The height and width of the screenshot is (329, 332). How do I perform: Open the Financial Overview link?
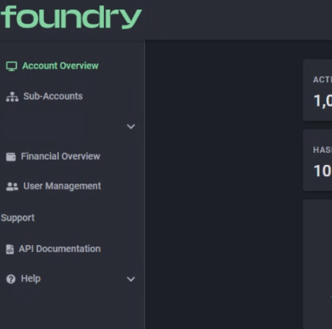coord(60,157)
